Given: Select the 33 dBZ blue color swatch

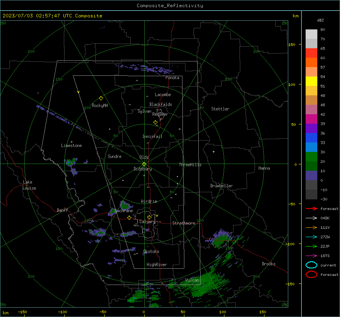Looking at the screenshot, I should click(x=311, y=147).
